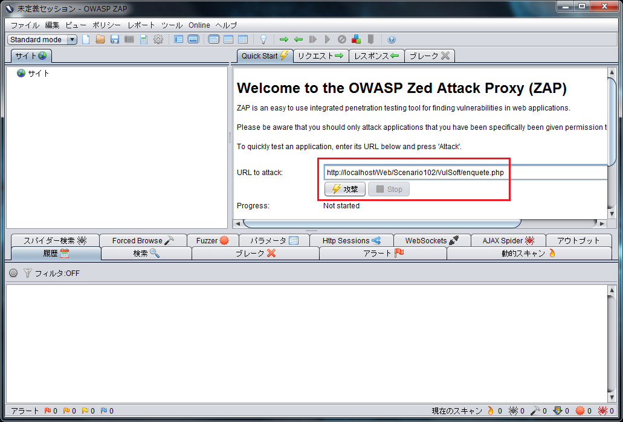Click the Step to next request icon
The image size is (623, 422).
pos(313,39)
